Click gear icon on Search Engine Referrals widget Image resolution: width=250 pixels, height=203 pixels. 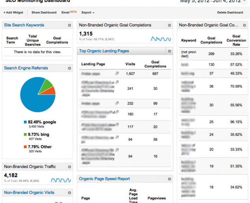click(69, 68)
